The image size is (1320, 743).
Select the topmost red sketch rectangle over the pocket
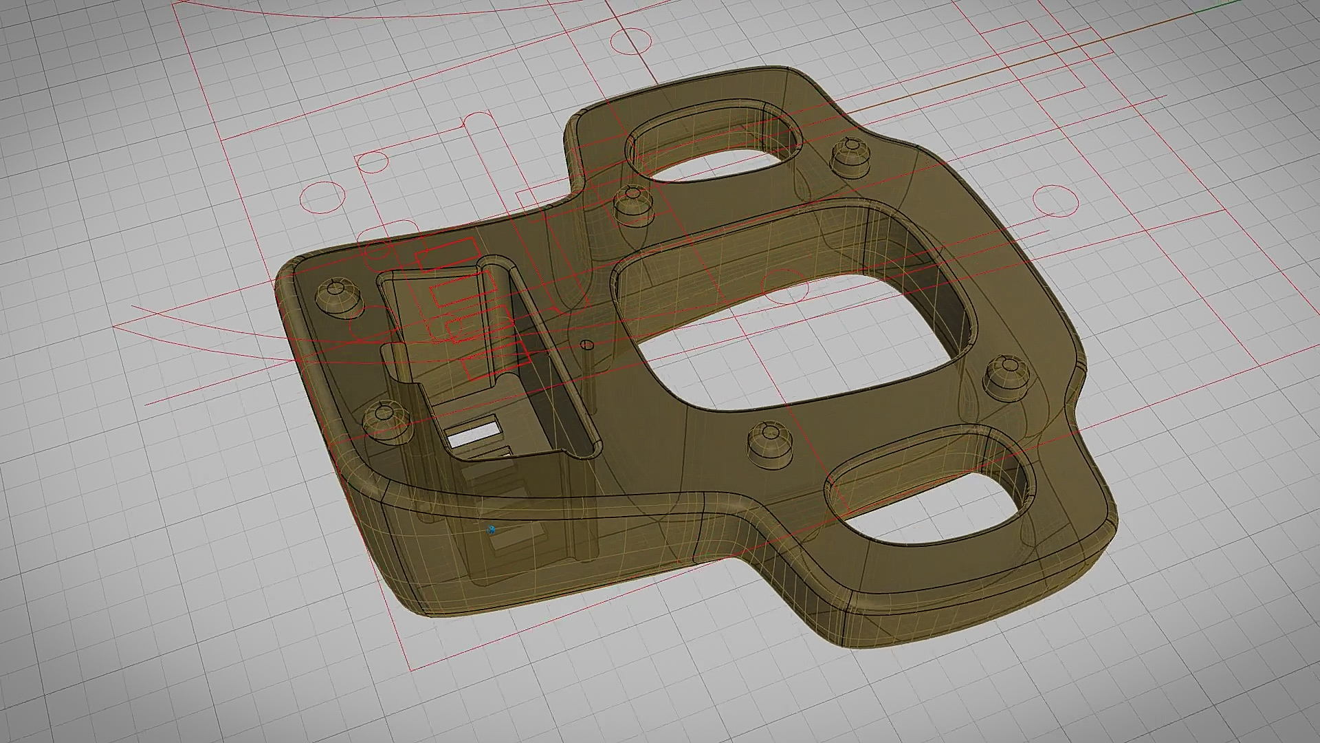448,254
